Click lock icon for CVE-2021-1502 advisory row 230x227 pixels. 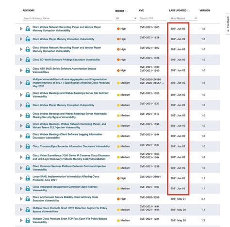click(x=28, y=49)
